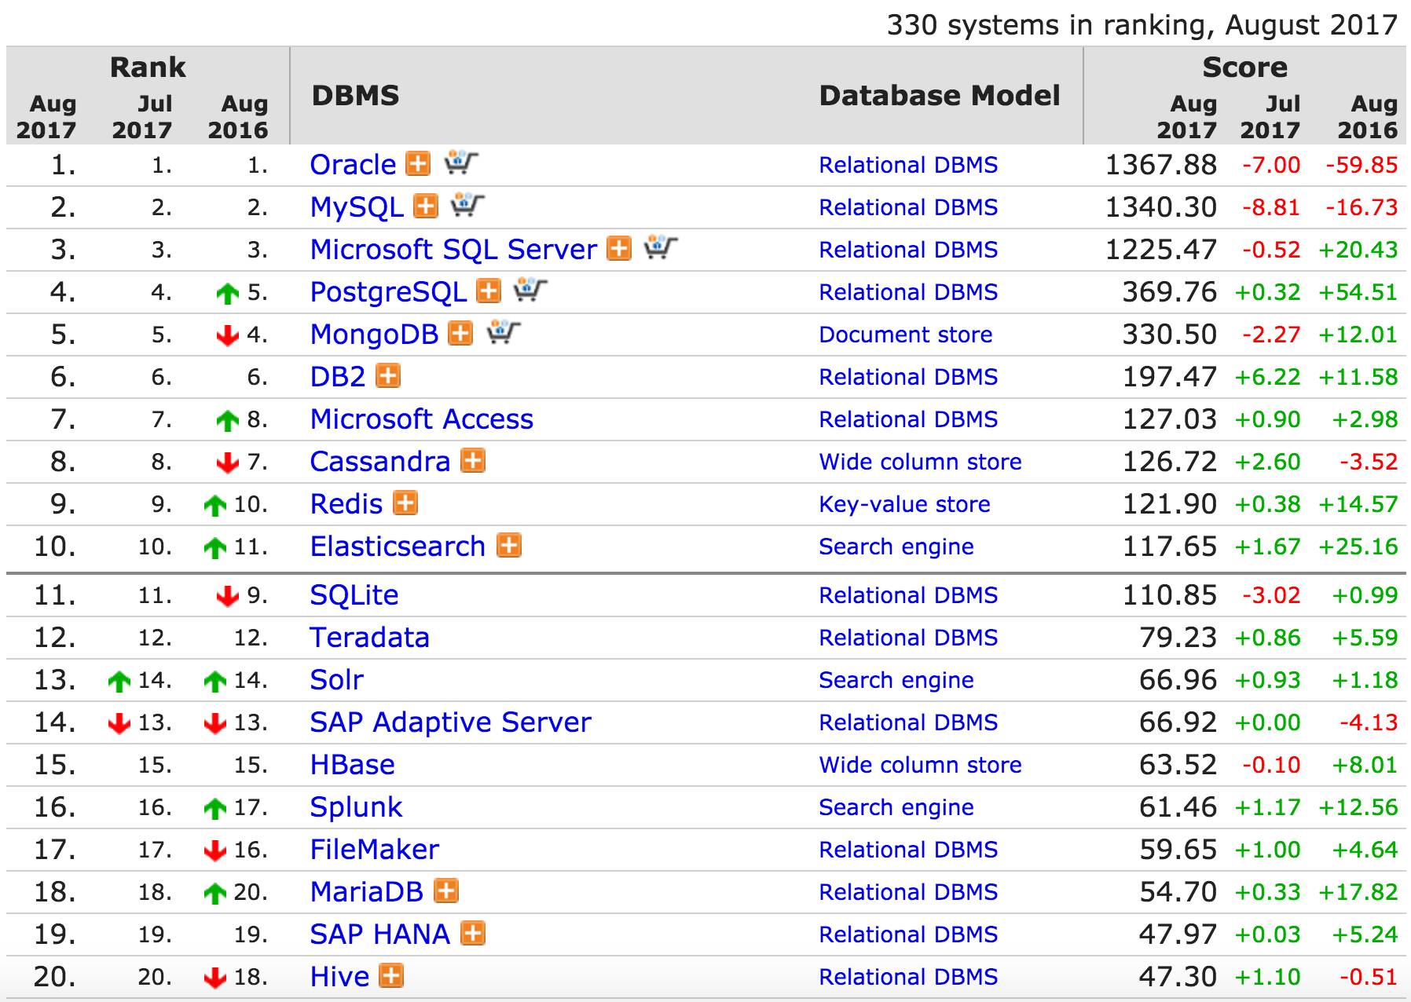
Task: Open the Oracle database link
Action: pos(353,165)
